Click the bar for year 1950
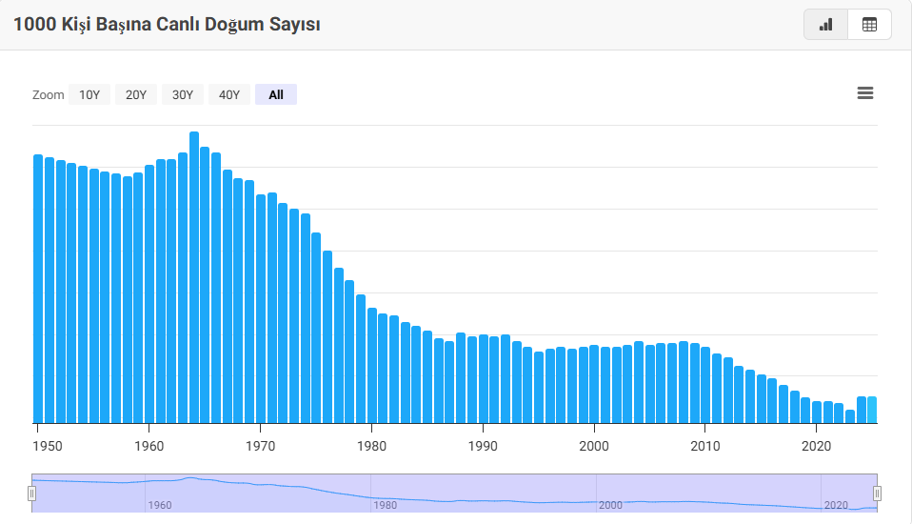The width and height of the screenshot is (912, 524). pos(38,286)
